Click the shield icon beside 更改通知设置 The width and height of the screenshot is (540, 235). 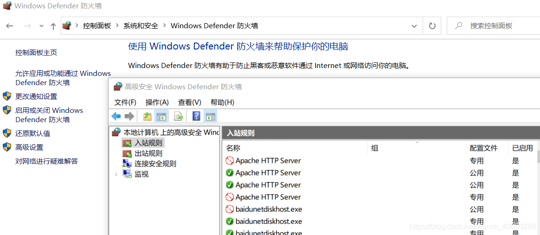tap(7, 96)
